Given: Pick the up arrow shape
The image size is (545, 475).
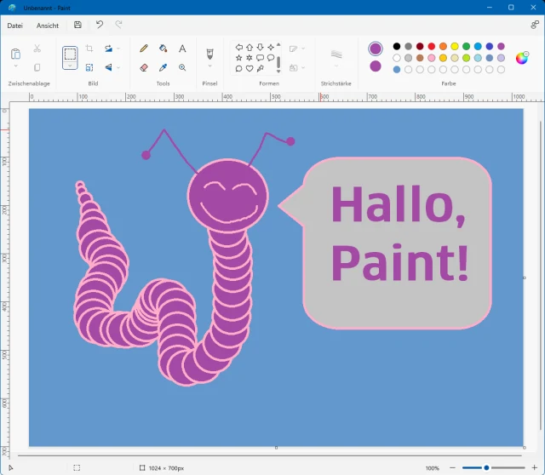Looking at the screenshot, I should click(250, 48).
